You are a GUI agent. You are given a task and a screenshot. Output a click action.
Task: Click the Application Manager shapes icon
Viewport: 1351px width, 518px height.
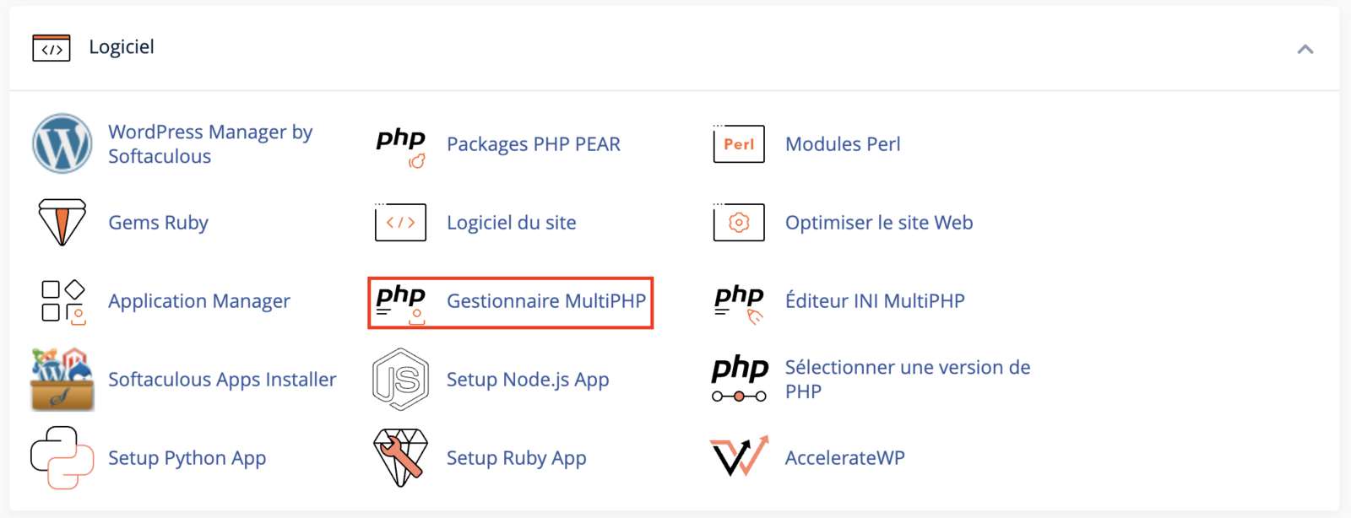63,301
